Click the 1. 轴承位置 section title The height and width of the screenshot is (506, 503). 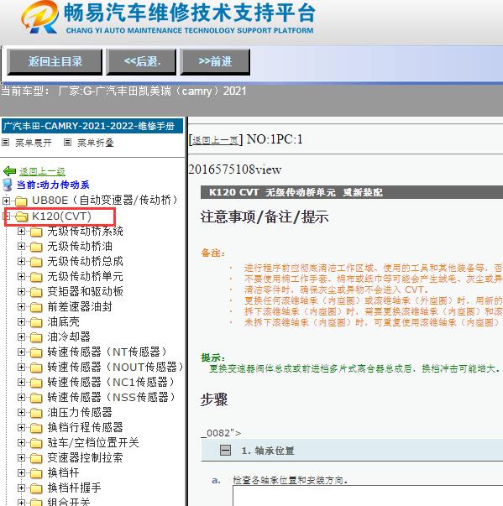[268, 451]
